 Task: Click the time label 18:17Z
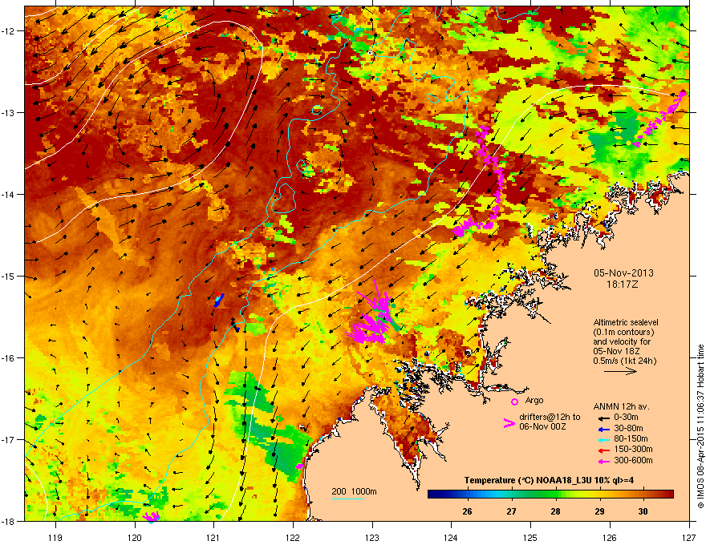[623, 285]
